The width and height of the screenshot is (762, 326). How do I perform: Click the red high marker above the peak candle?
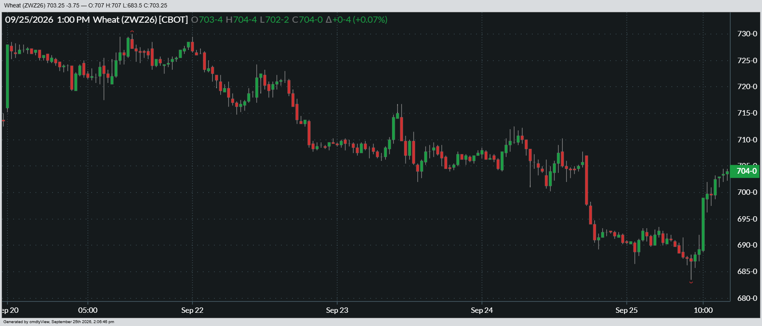[x=132, y=32]
